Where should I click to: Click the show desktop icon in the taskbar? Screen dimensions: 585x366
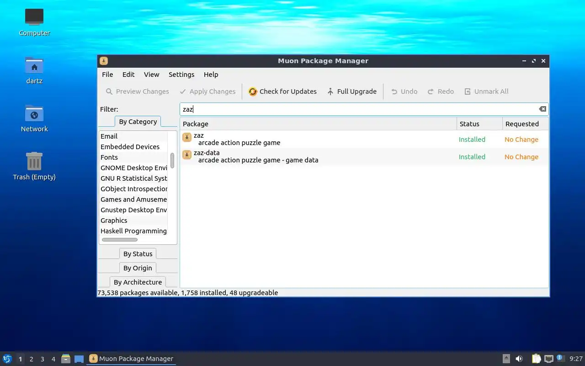point(79,359)
